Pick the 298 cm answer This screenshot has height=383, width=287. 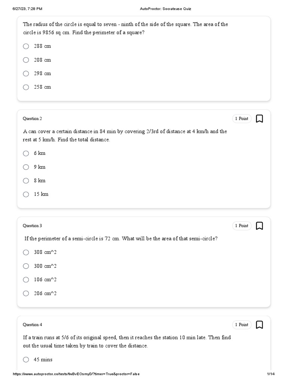pos(26,74)
